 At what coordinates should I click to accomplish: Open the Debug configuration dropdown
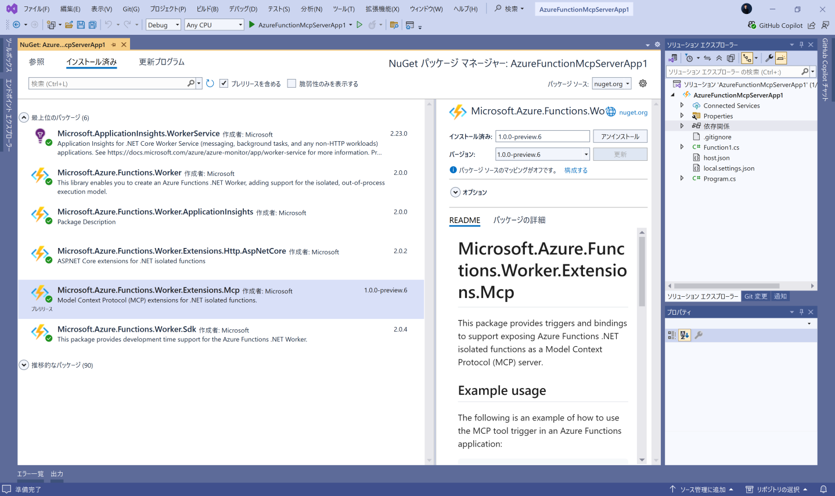pos(163,25)
